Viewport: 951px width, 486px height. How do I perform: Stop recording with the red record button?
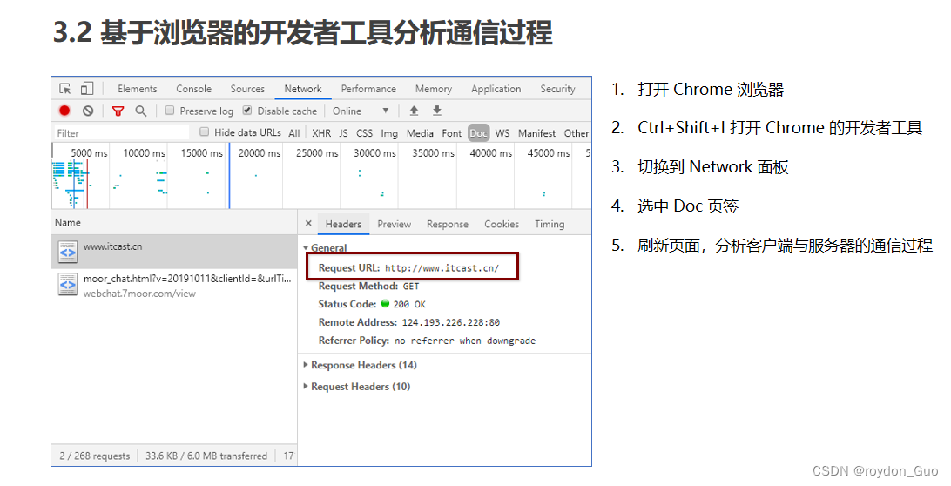(x=64, y=111)
